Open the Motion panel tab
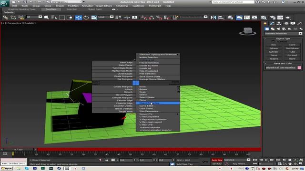 tap(286, 23)
